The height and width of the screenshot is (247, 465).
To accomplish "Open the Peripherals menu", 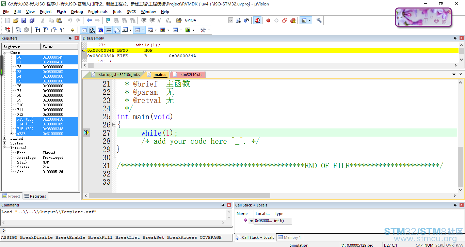I will click(98, 12).
